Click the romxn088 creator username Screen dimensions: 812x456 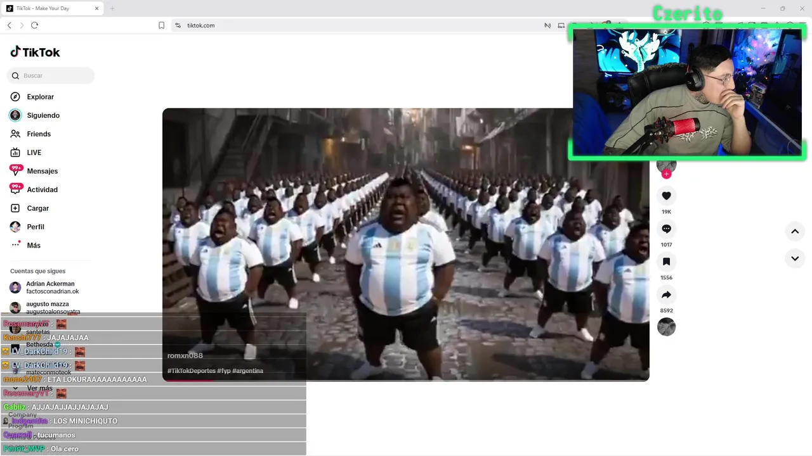185,356
